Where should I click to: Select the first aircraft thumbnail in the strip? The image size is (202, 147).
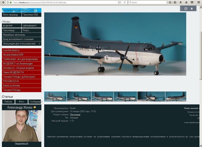point(56,96)
